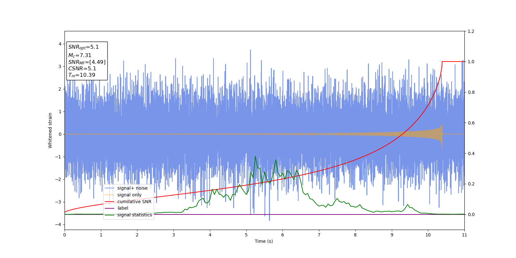Click the 'Time (s)' x-axis label
This screenshot has width=516, height=258.
tap(264, 241)
